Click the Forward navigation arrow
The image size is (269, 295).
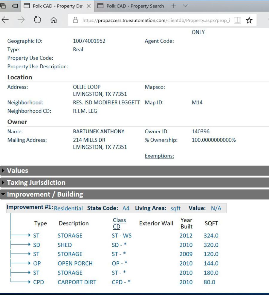coord(21,20)
